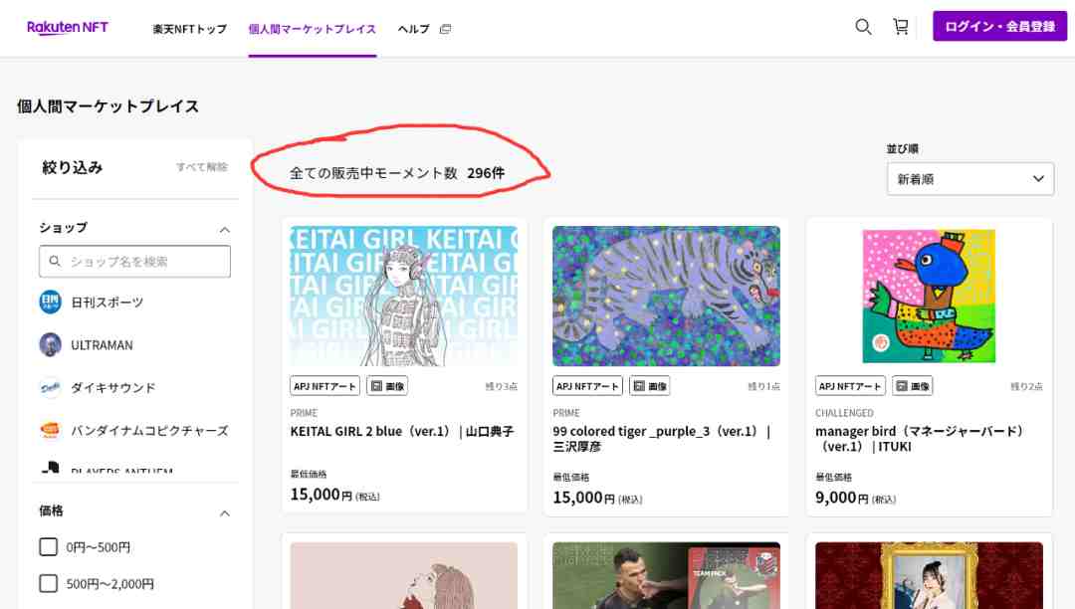The image size is (1075, 609).
Task: Click the external link icon beside ヘルプ
Action: [446, 29]
